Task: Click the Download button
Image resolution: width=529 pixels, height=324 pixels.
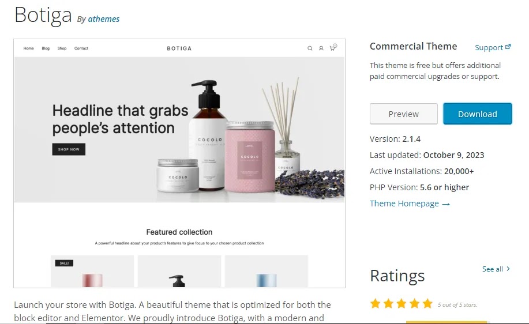Action: (x=478, y=114)
